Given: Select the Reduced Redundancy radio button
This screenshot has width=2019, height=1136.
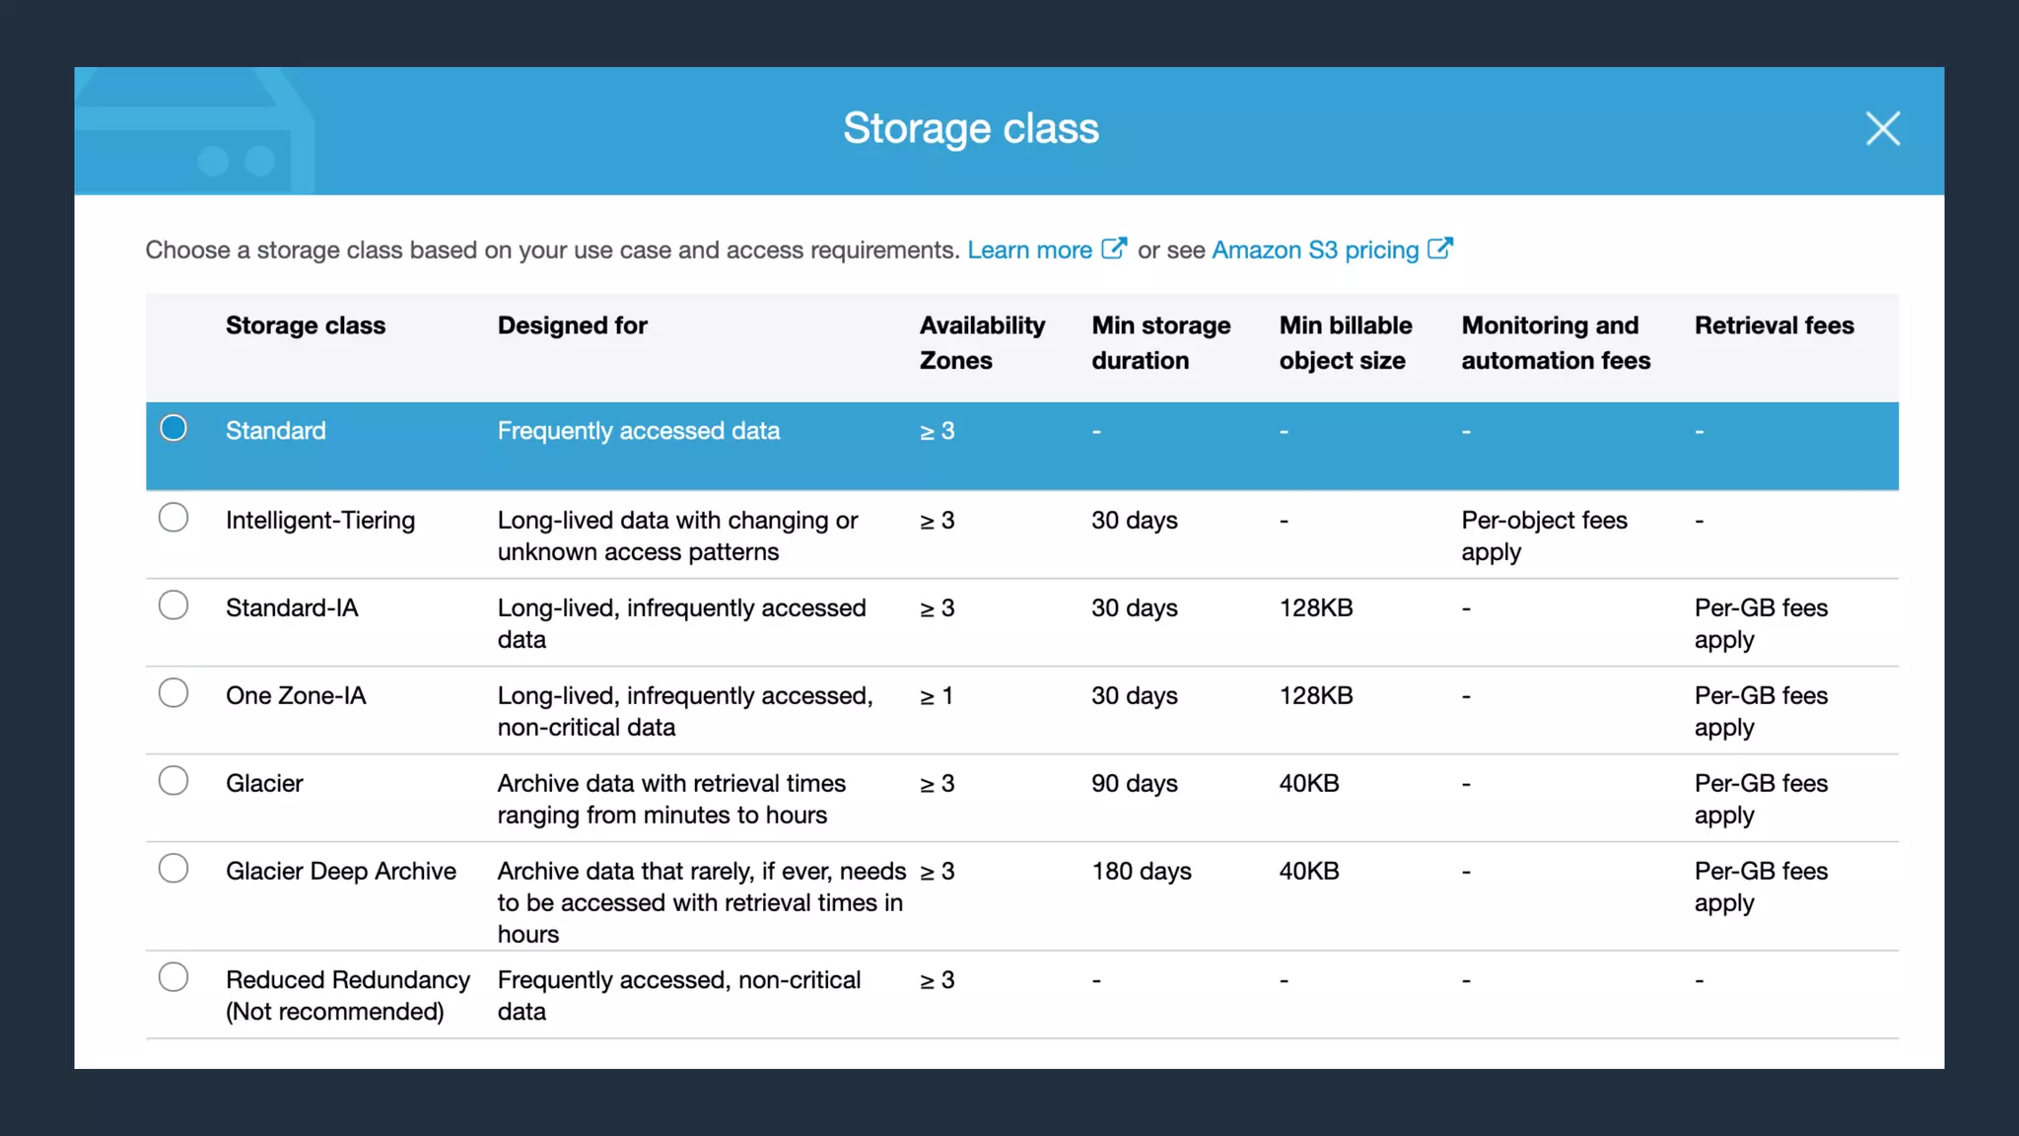Looking at the screenshot, I should click(174, 977).
